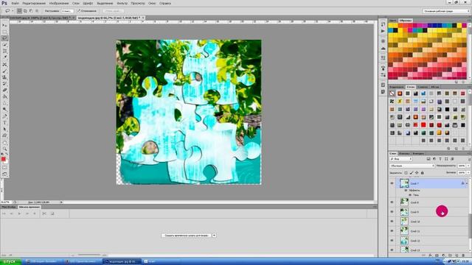Click the timeline play button
Viewport: 472px width, 265px height.
19,213
